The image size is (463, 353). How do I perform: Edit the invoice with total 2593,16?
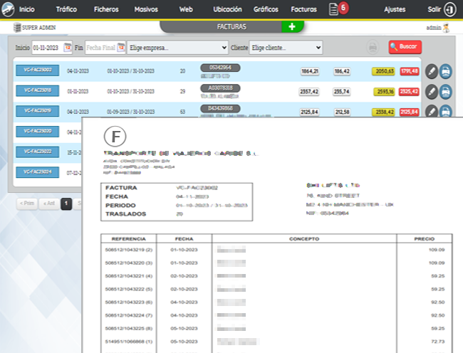pyautogui.click(x=432, y=92)
